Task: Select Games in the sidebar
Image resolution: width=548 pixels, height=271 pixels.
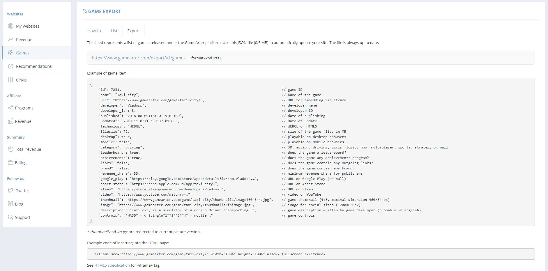Action: coord(23,53)
